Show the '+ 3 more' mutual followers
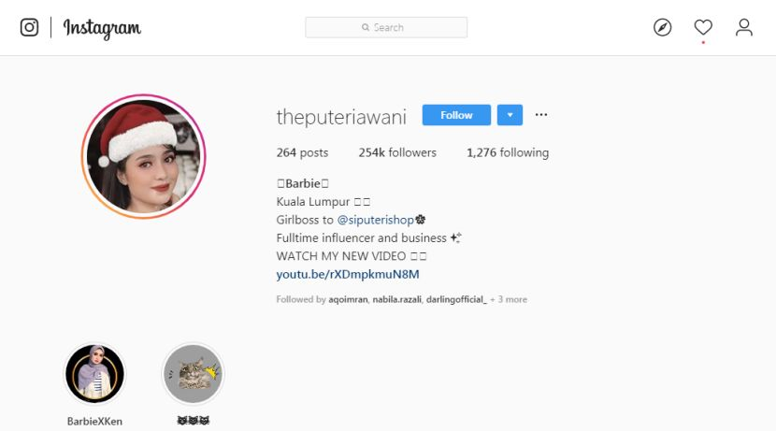Viewport: 776px width, 431px height. [509, 299]
